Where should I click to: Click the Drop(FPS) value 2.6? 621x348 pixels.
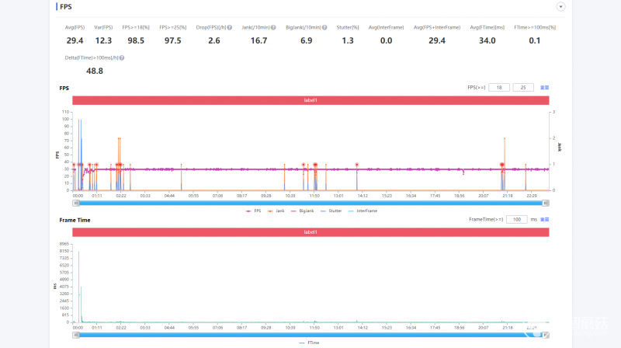coord(214,41)
